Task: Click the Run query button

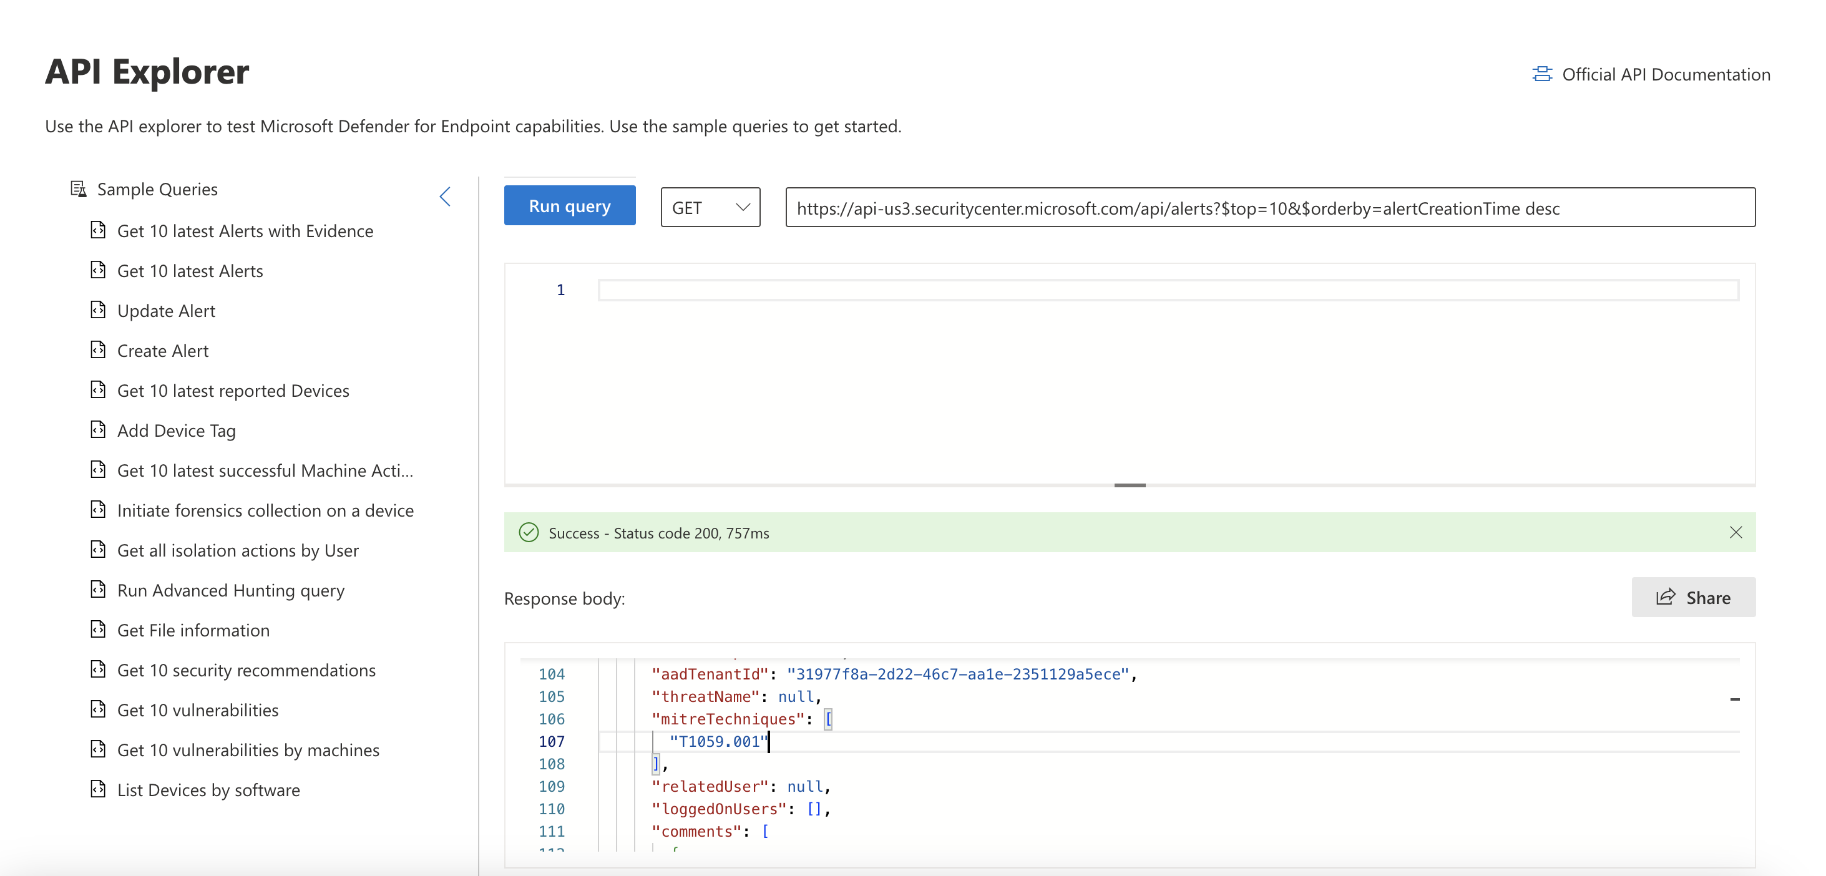Action: [570, 206]
